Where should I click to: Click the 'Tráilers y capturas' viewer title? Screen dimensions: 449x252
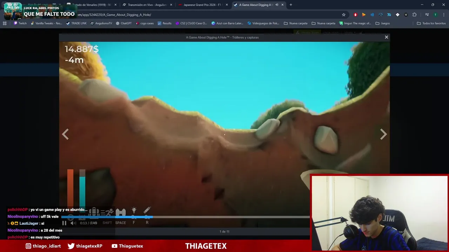coord(245,37)
